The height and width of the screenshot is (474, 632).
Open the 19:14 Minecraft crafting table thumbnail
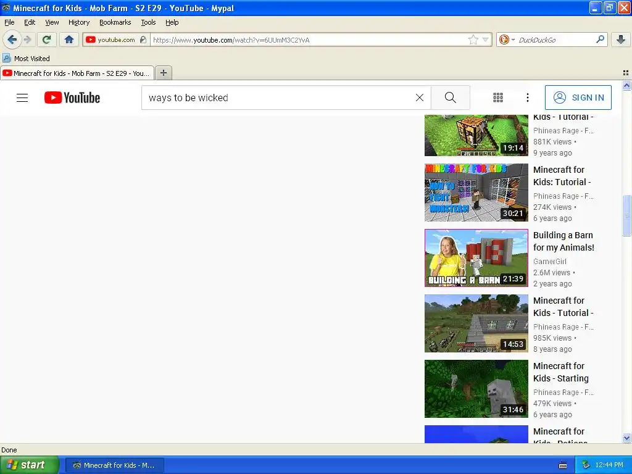tap(476, 135)
